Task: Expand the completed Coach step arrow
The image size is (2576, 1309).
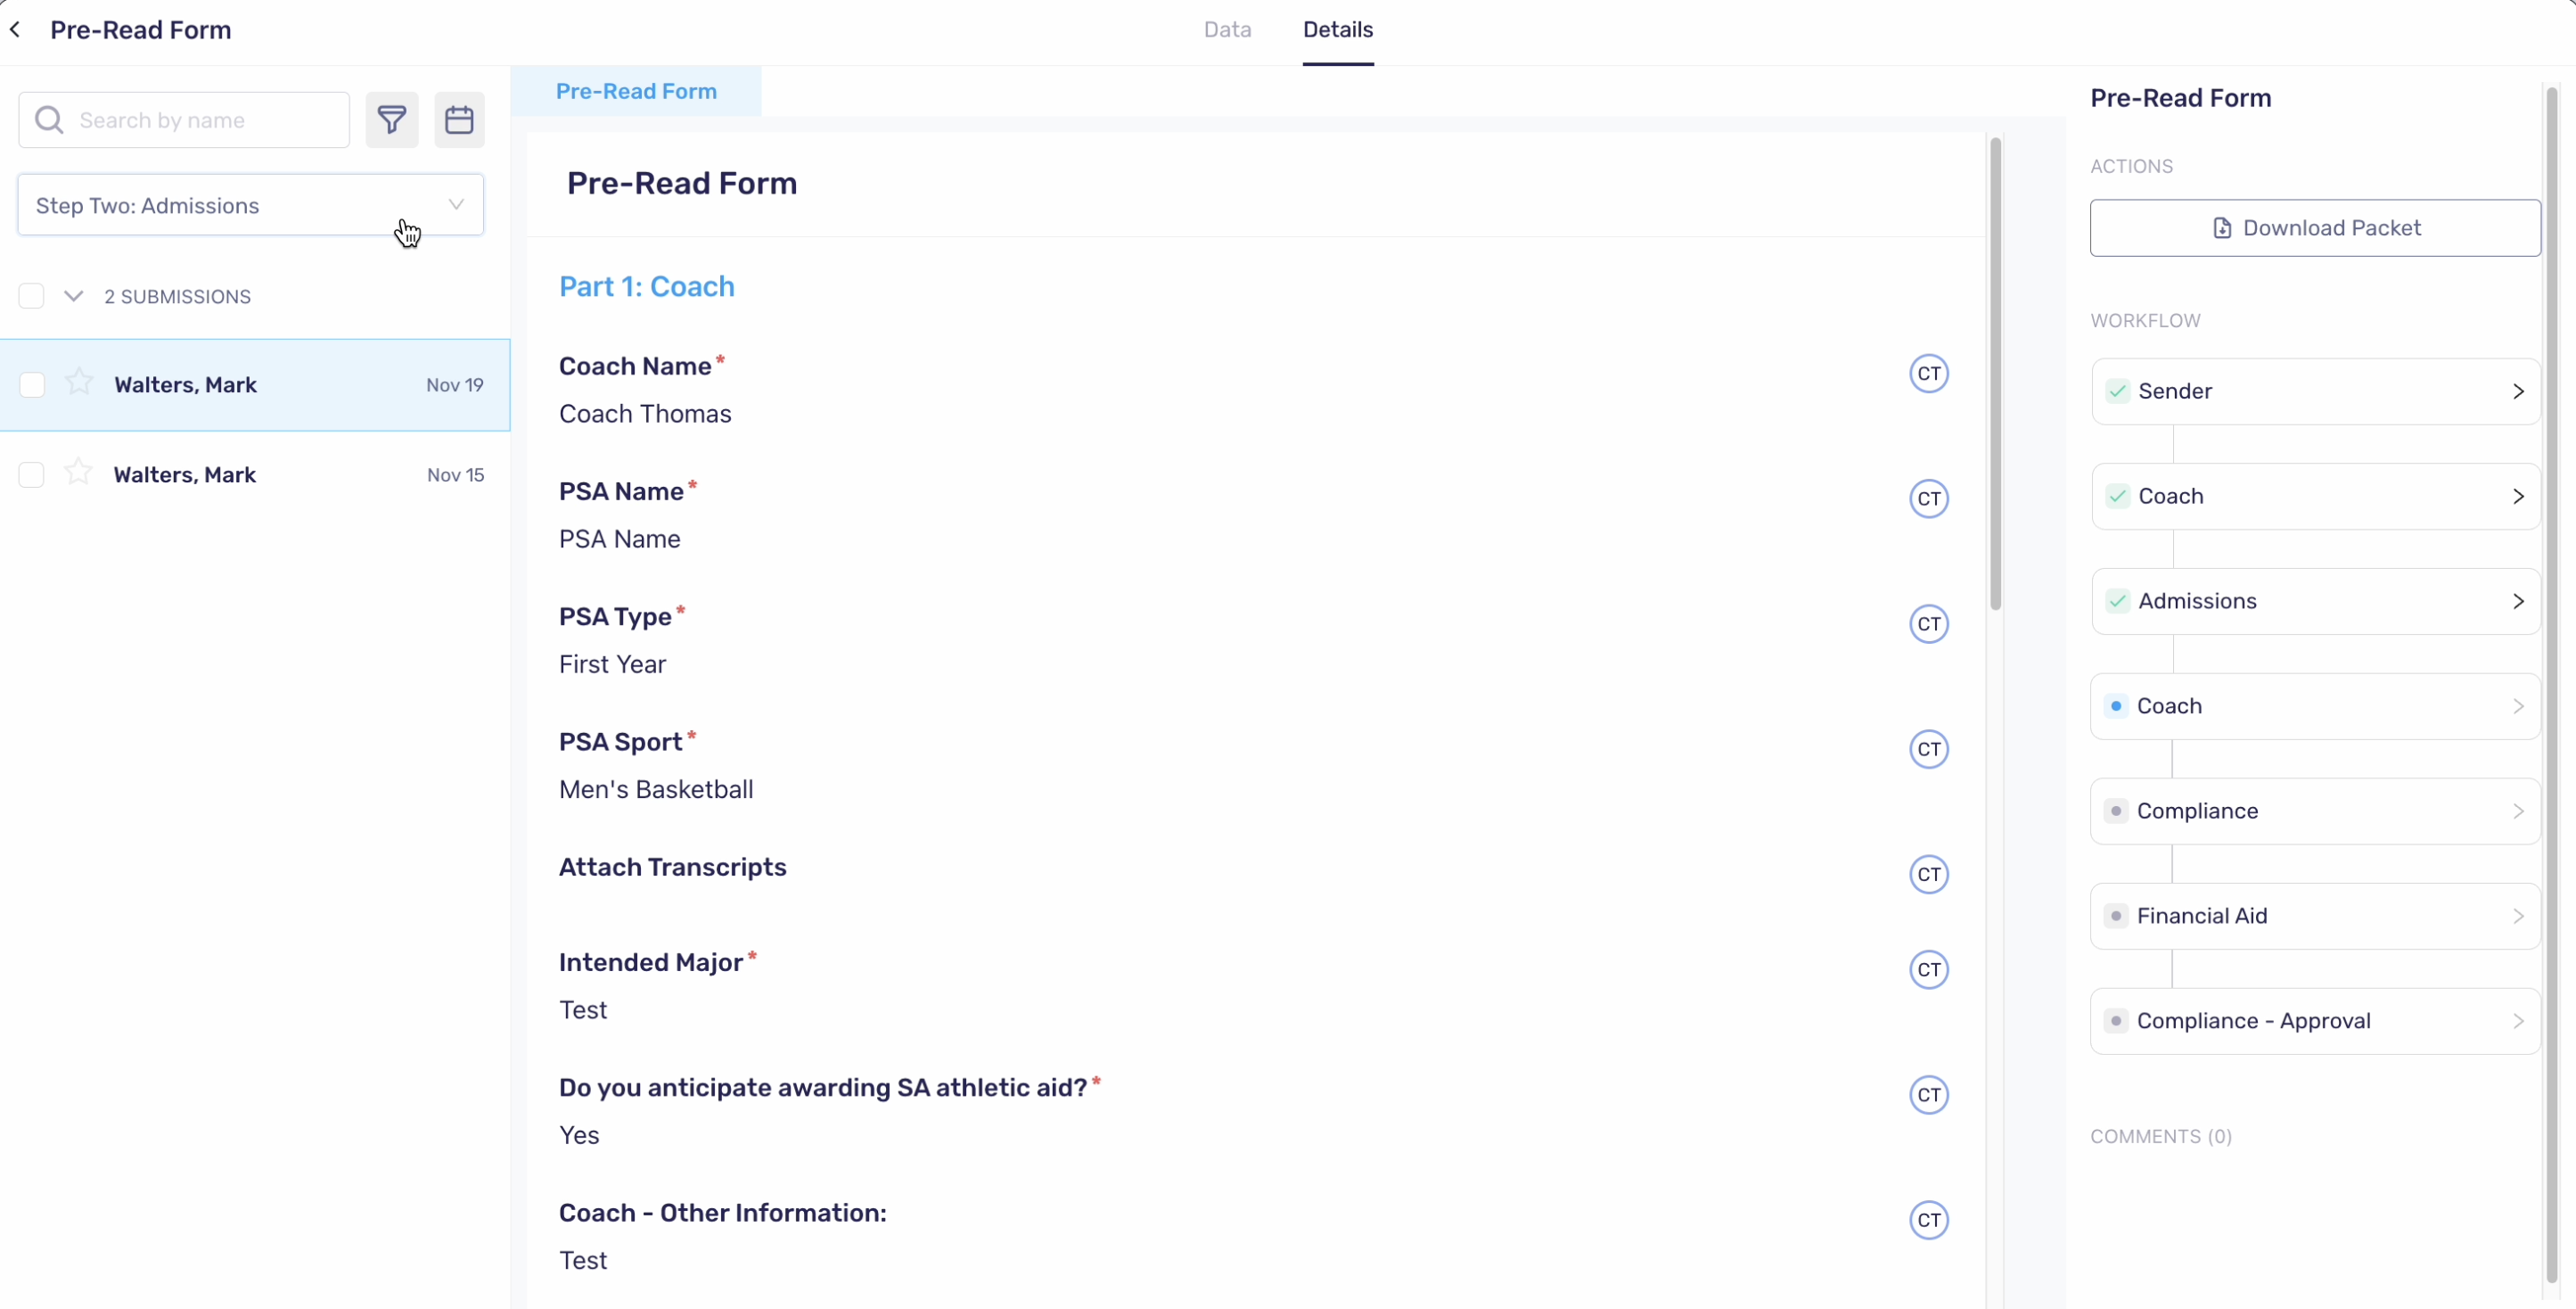Action: tap(2518, 496)
